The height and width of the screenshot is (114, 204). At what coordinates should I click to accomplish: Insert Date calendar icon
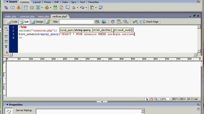[x=55, y=8]
